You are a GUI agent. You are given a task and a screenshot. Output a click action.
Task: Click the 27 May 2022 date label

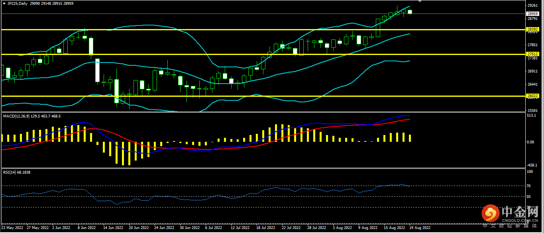point(37,228)
